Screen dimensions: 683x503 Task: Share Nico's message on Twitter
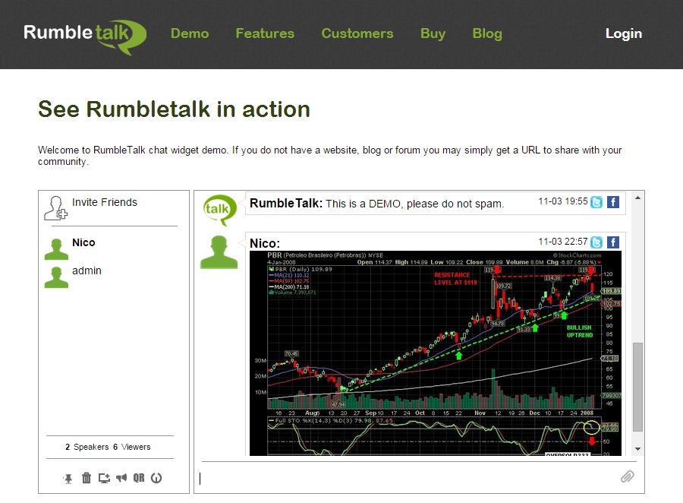point(596,242)
